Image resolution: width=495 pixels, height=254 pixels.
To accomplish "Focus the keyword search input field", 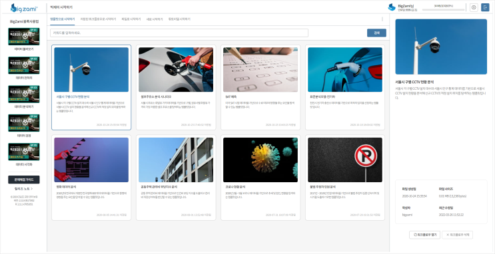I will (179, 33).
